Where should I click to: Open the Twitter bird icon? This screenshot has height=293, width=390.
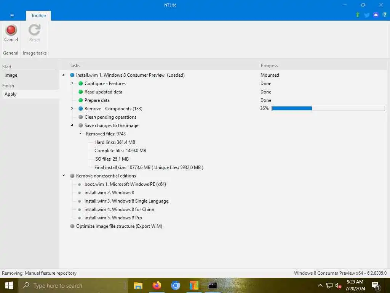[x=367, y=15]
